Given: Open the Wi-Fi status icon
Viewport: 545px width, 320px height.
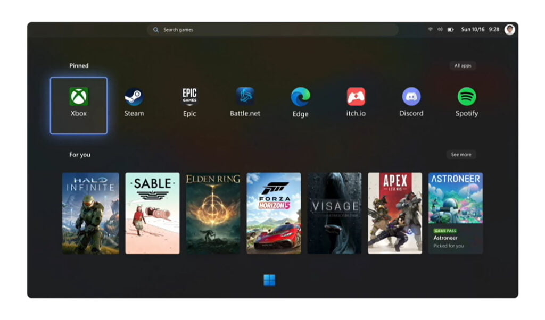Looking at the screenshot, I should pyautogui.click(x=430, y=30).
